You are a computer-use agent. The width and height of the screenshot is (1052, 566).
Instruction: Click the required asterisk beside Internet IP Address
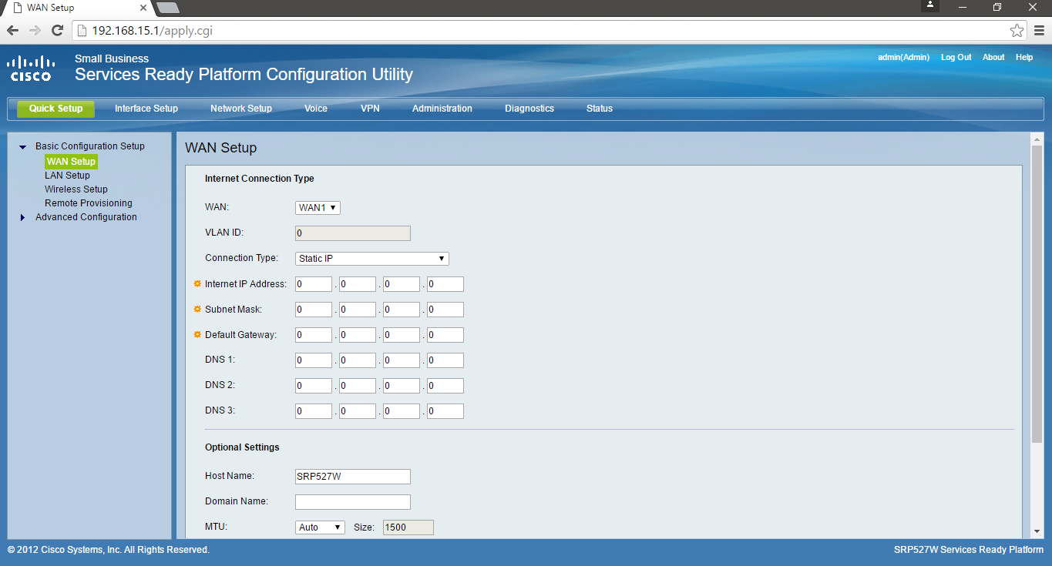click(197, 284)
